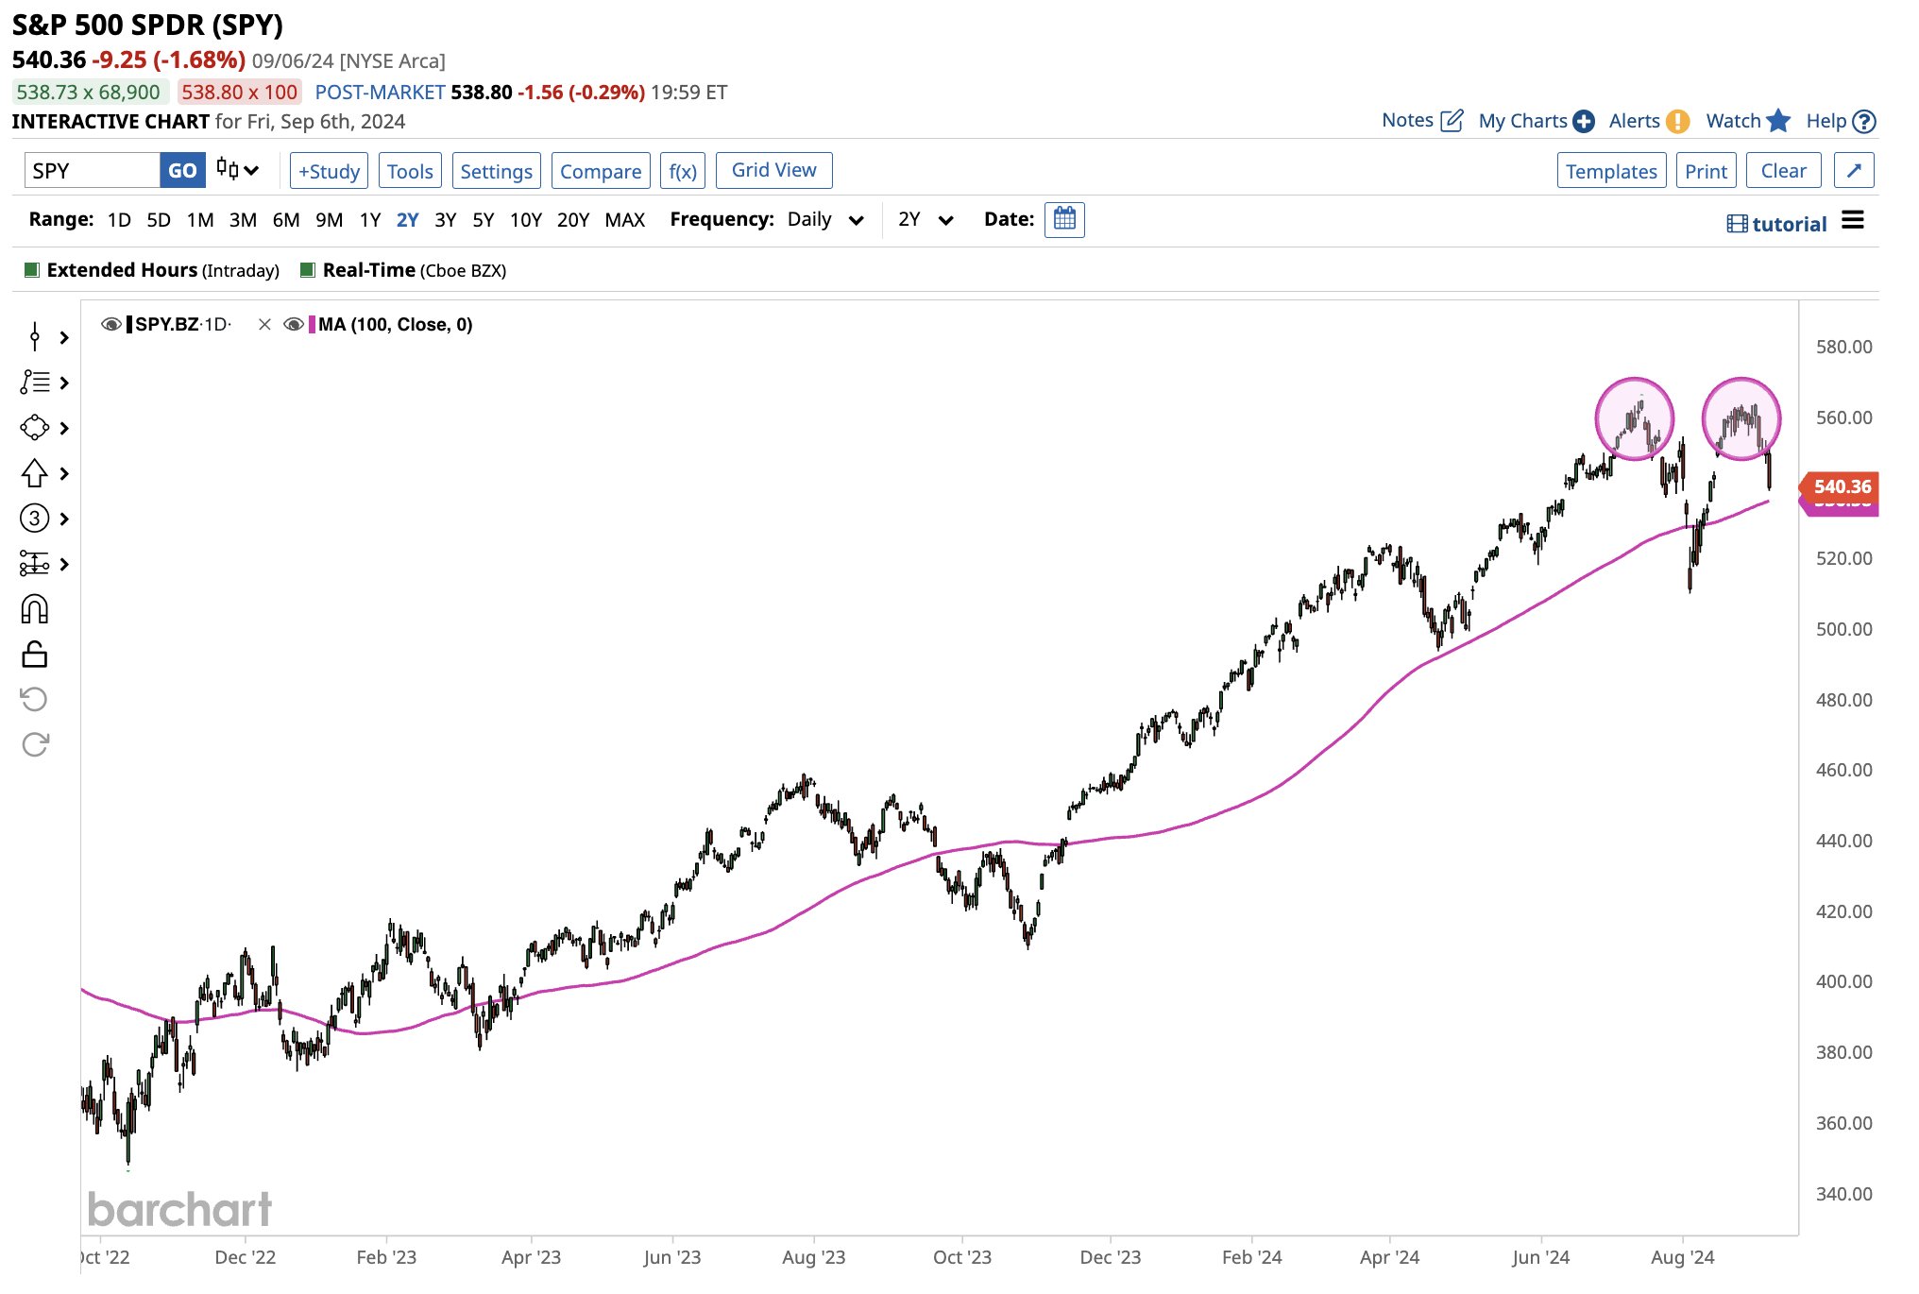The width and height of the screenshot is (1919, 1294).
Task: Select the crosshair cursor tool icon
Action: 35,336
